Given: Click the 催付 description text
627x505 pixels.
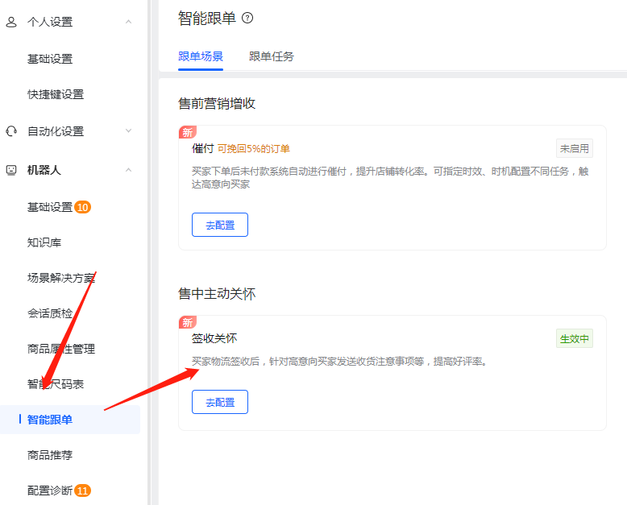Looking at the screenshot, I should coord(390,178).
